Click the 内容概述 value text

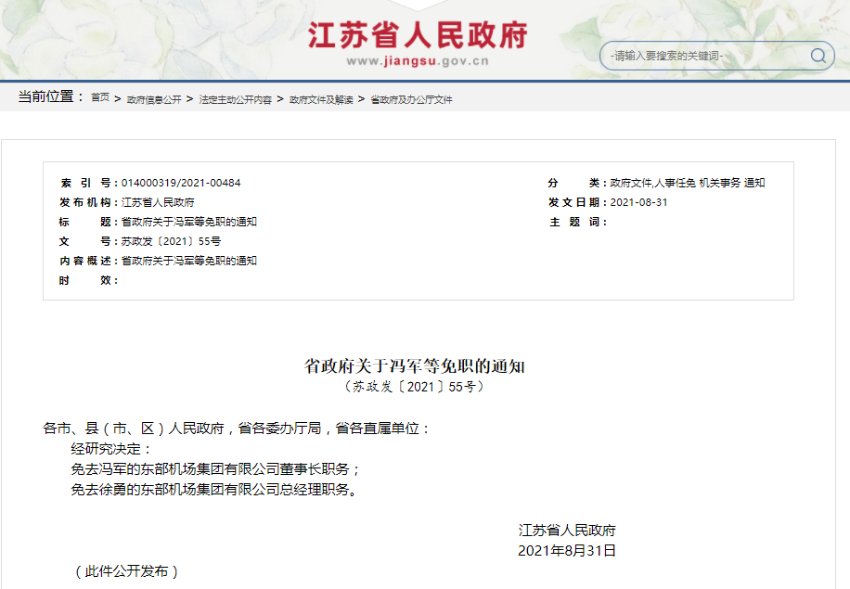point(189,262)
